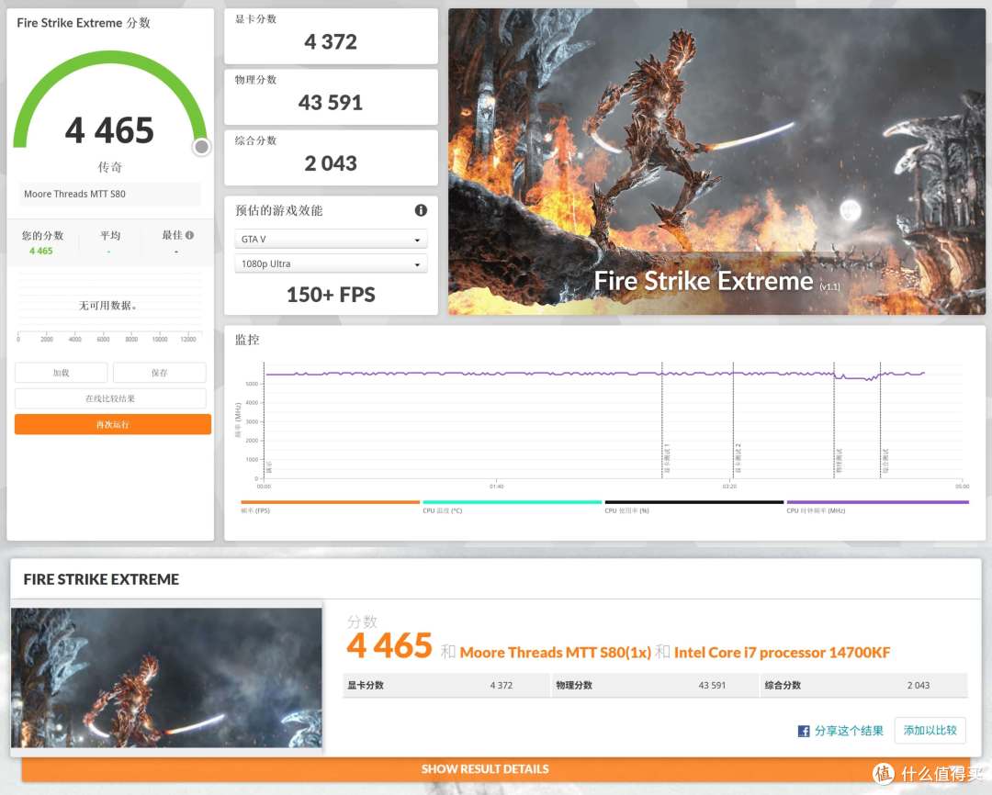Click the 传奇 label under the score
Viewport: 992px width, 795px height.
coord(110,167)
